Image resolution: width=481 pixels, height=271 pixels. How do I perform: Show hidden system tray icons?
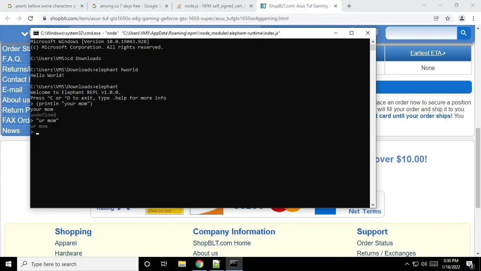[x=407, y=264]
